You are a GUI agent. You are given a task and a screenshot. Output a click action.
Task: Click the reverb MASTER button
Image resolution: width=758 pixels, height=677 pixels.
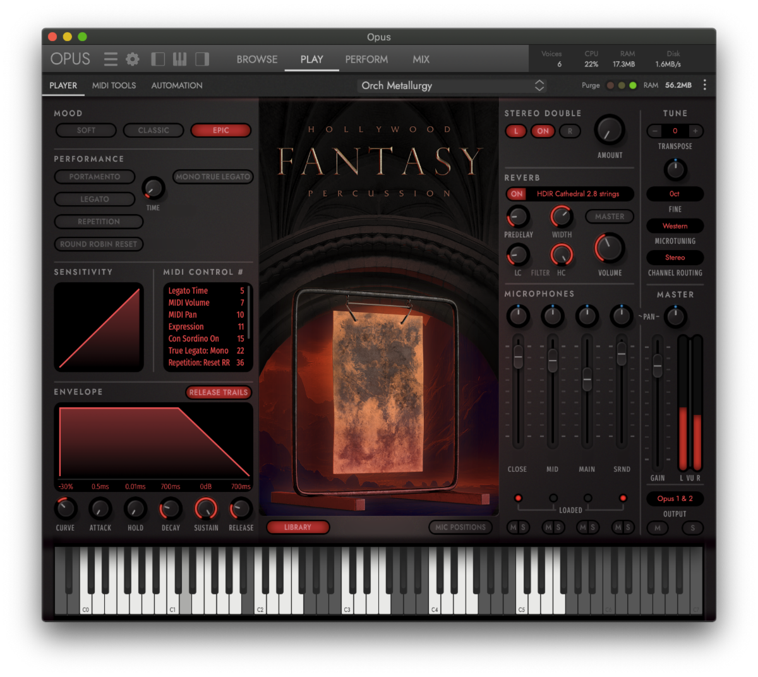click(x=610, y=217)
